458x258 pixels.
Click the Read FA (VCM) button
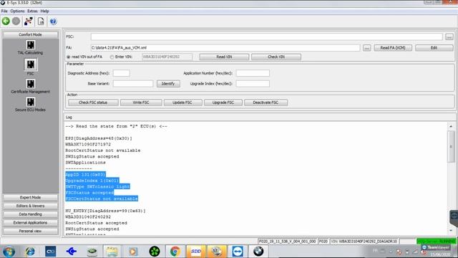coord(393,48)
